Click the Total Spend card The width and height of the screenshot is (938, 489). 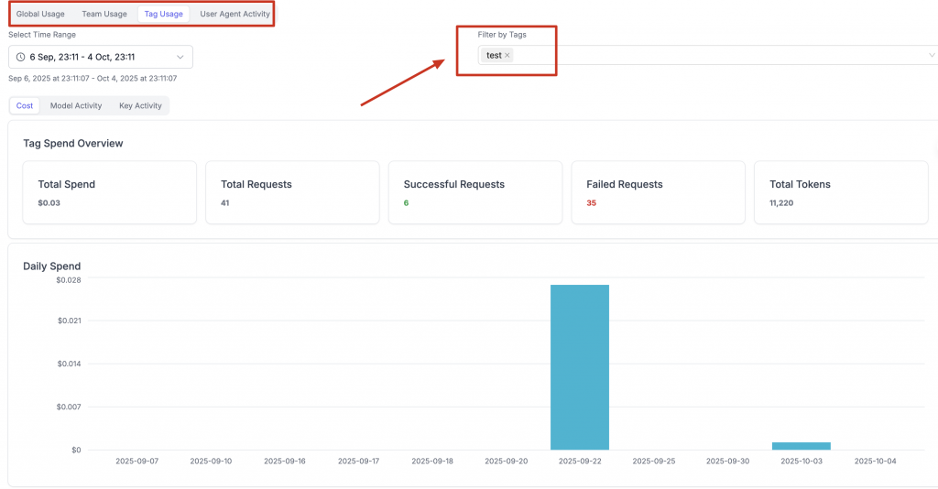point(110,192)
